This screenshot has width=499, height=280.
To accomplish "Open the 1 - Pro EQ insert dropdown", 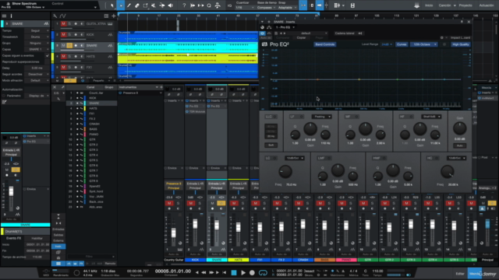I will tap(285, 27).
